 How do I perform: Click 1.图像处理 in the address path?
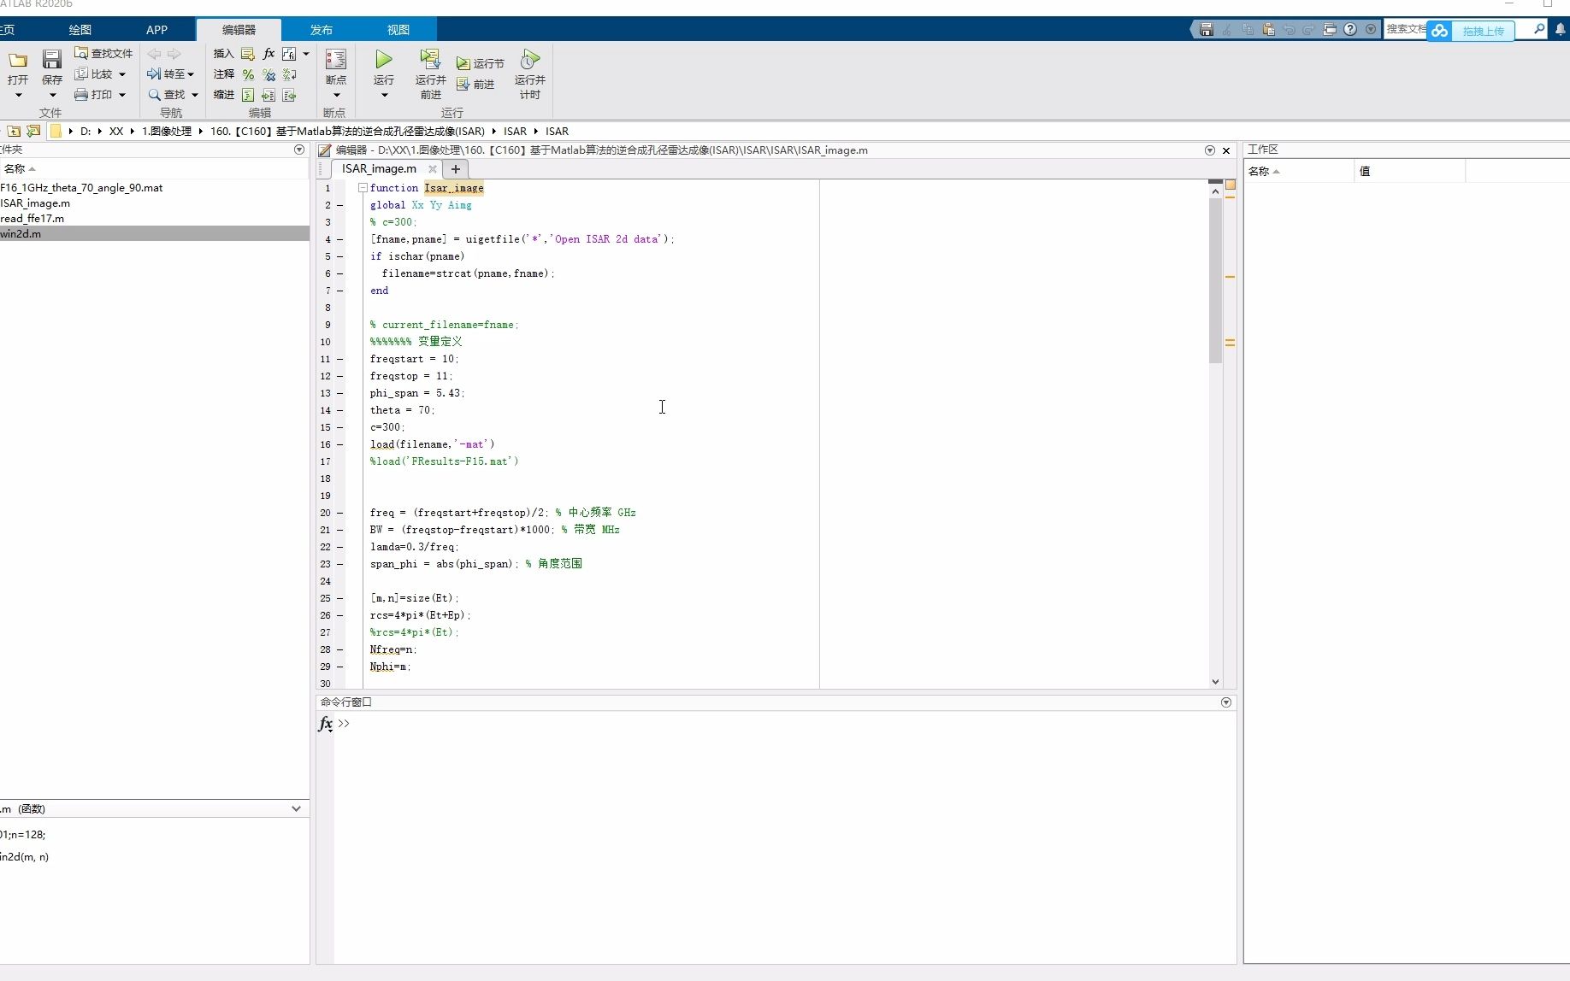167,131
